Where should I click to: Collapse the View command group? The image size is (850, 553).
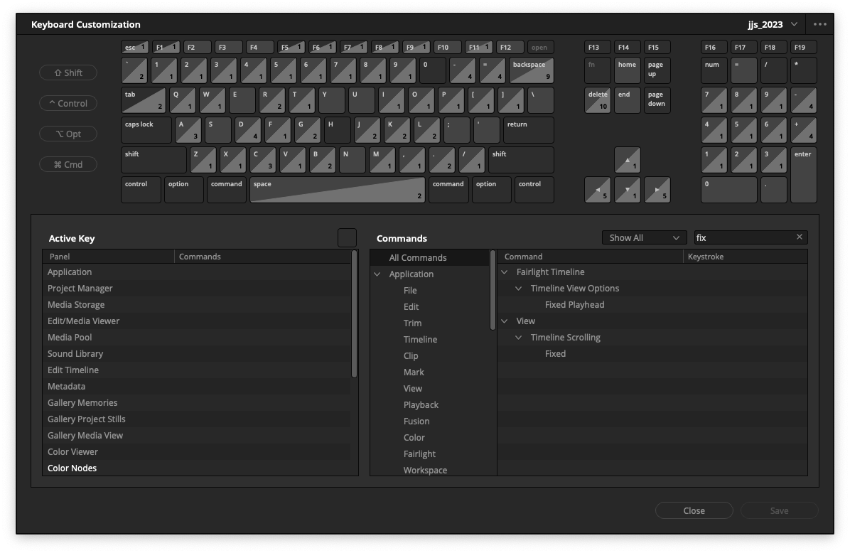505,321
